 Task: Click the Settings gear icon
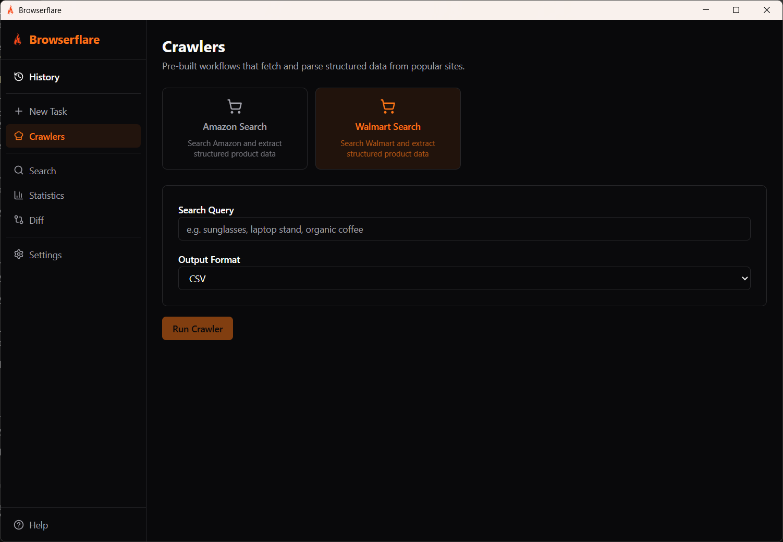pyautogui.click(x=19, y=254)
